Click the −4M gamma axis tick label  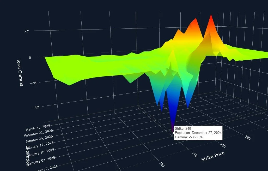point(36,107)
